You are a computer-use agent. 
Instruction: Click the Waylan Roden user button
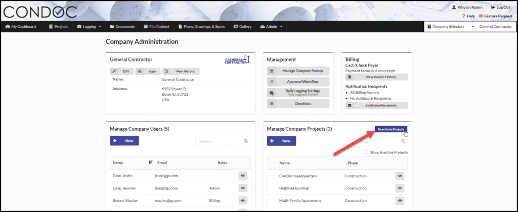pos(467,7)
